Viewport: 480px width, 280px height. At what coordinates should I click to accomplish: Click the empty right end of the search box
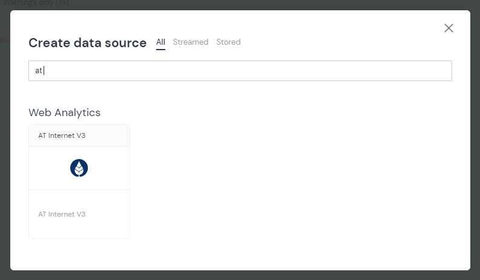pos(424,71)
